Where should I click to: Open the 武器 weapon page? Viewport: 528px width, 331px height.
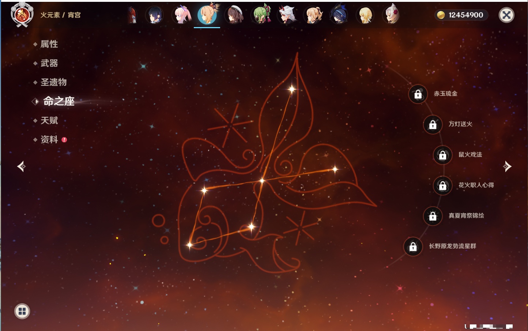point(49,63)
